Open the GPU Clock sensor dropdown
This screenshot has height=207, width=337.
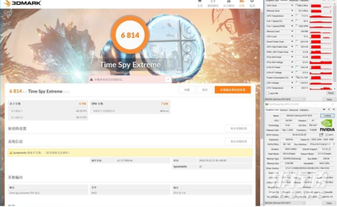point(292,6)
